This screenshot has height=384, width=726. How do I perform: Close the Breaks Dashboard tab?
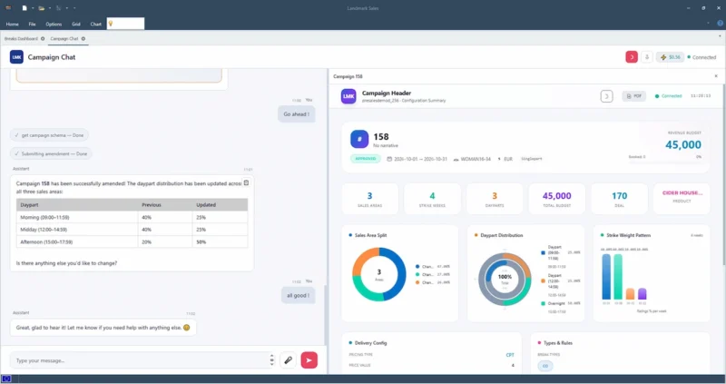tap(43, 38)
